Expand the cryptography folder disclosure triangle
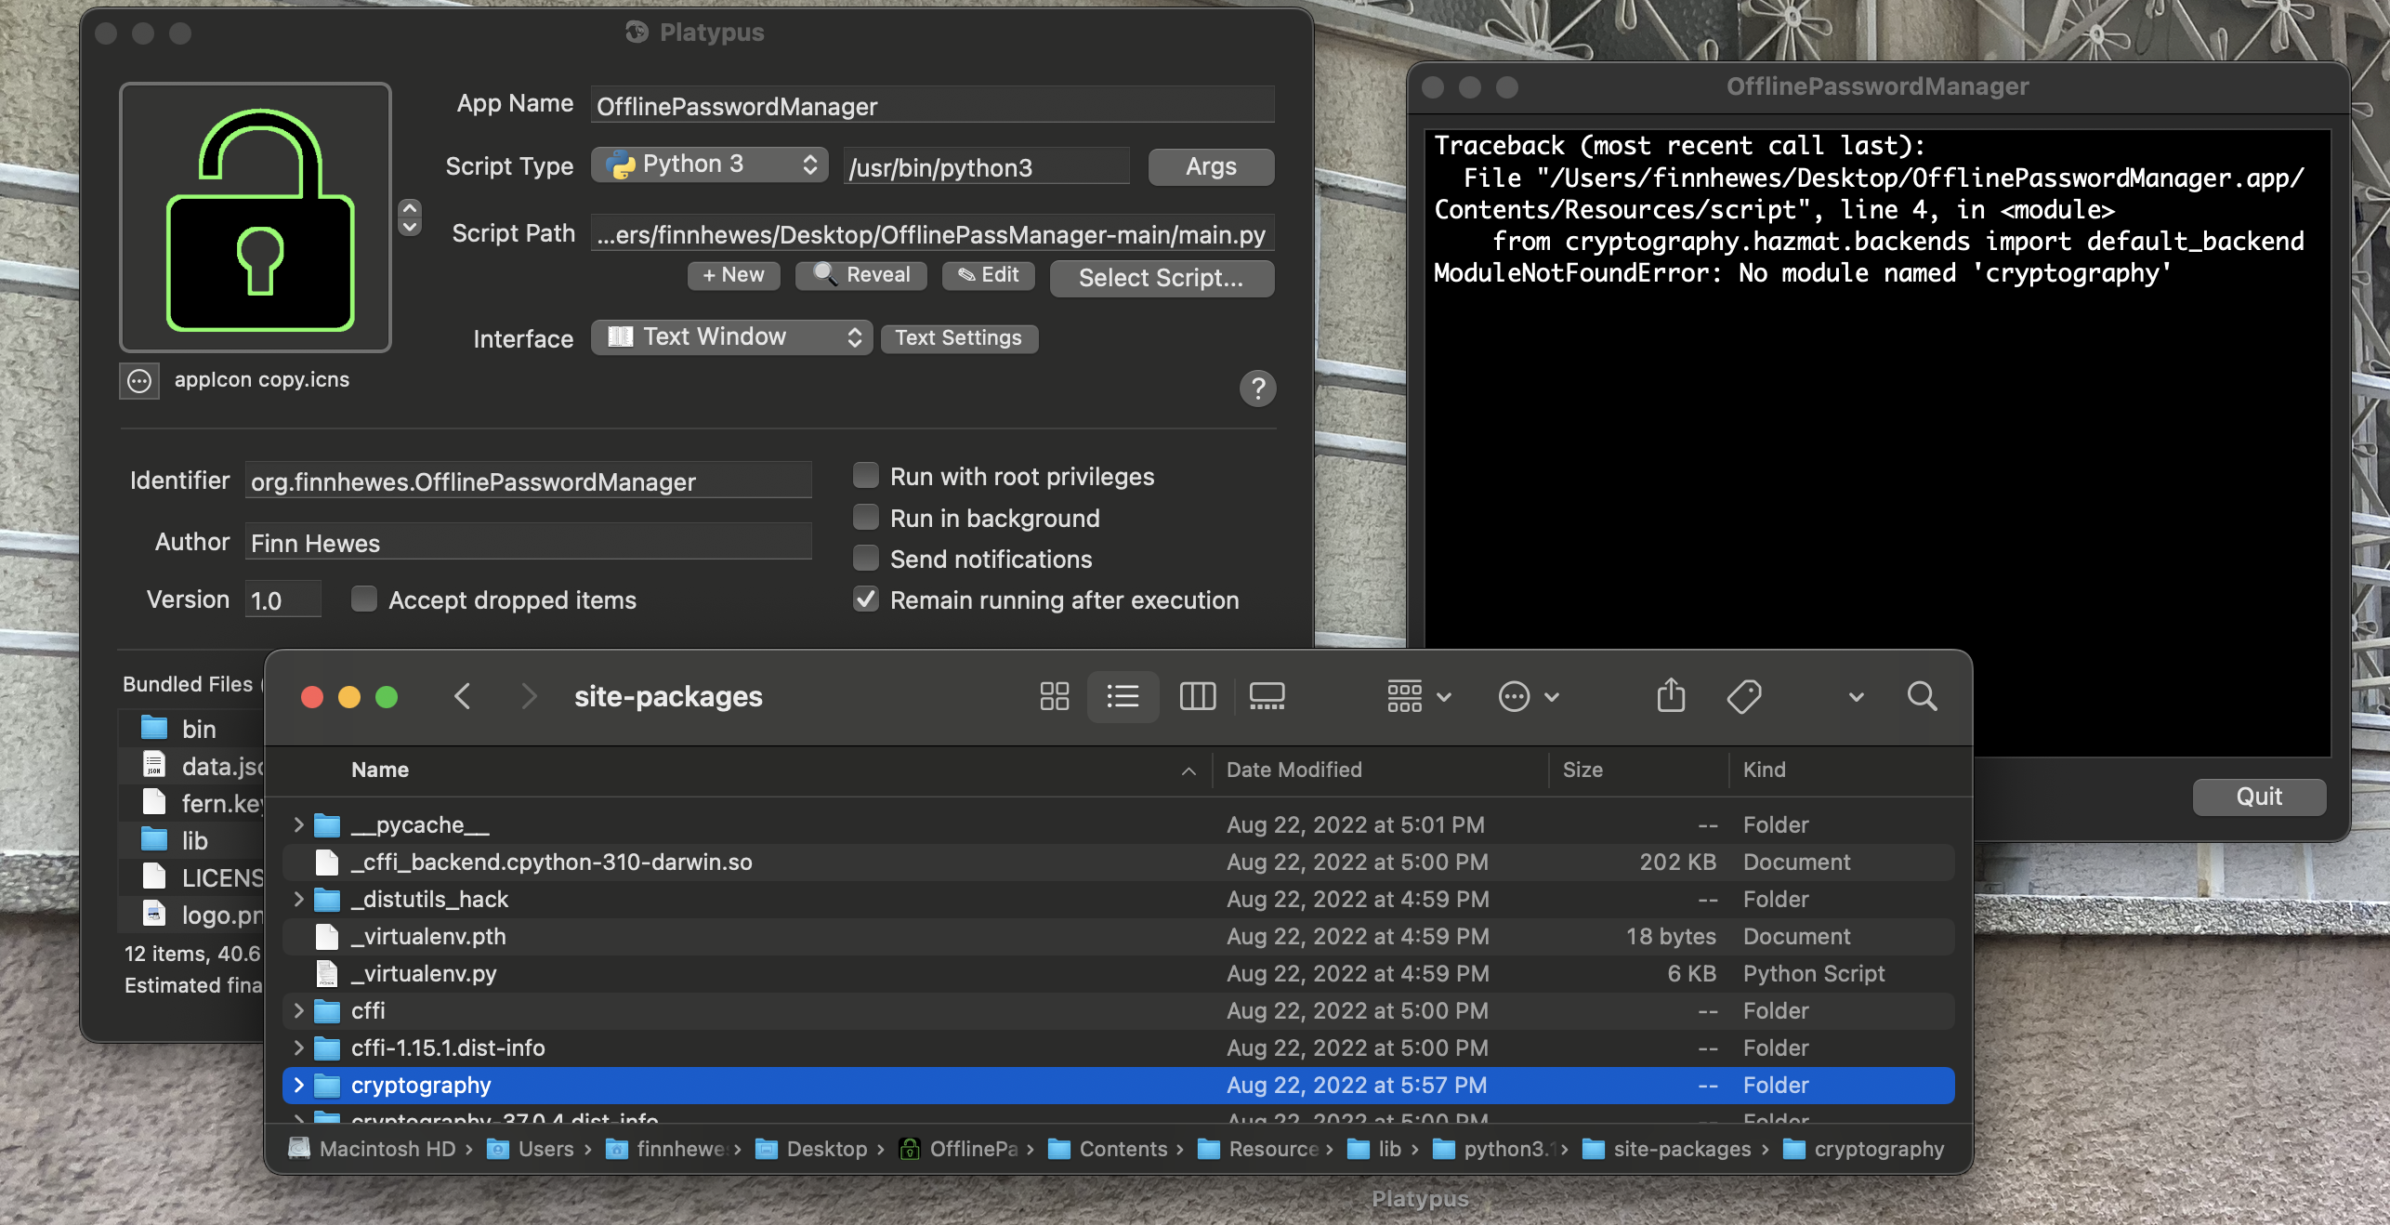2390x1225 pixels. coord(298,1086)
